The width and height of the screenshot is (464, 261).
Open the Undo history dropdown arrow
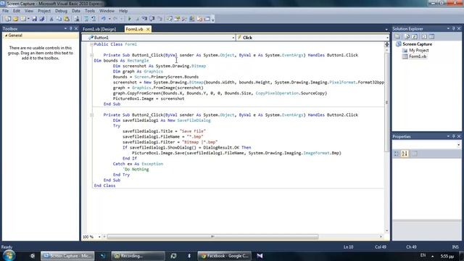point(109,19)
